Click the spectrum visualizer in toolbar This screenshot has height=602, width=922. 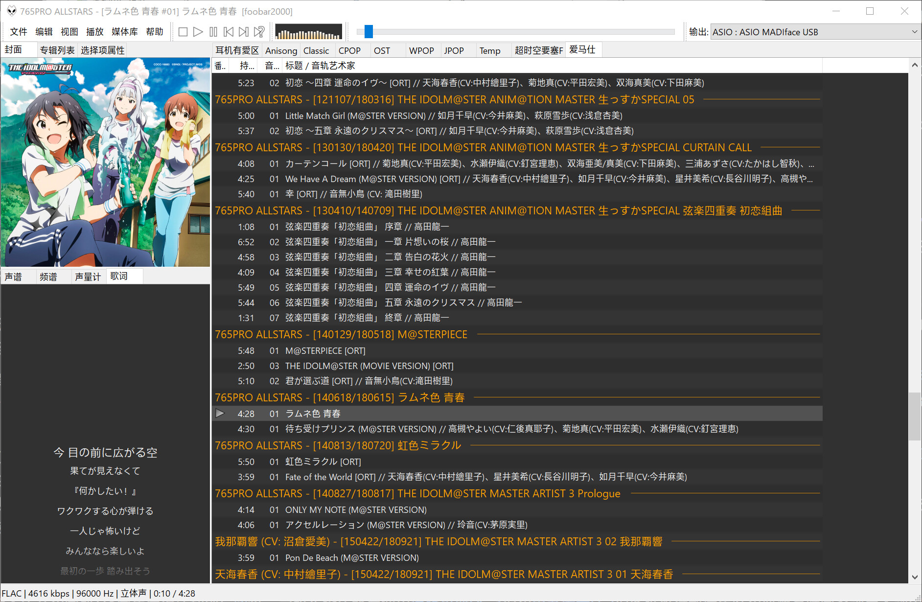[x=308, y=32]
